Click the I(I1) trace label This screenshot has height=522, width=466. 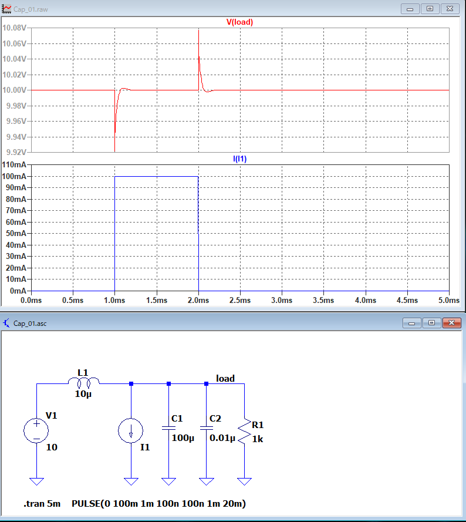239,159
